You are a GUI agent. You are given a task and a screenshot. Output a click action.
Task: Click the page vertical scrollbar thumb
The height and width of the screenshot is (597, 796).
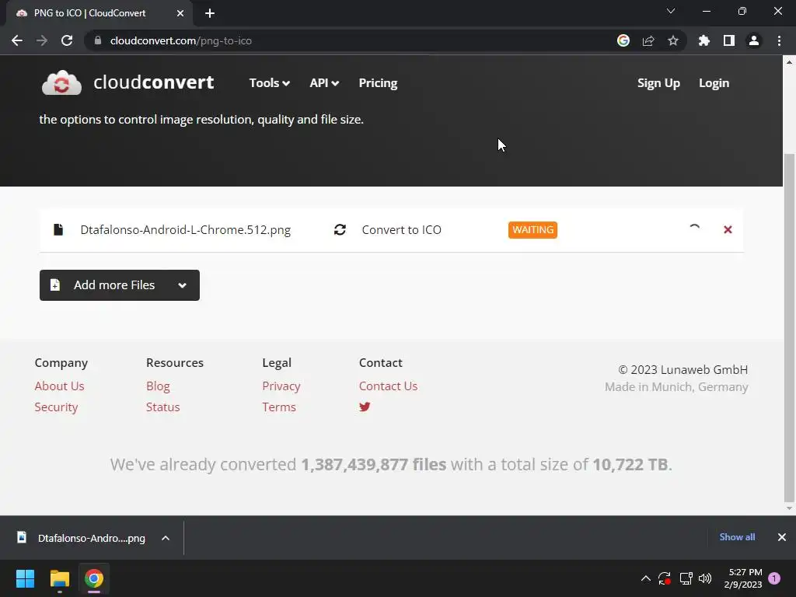(x=789, y=327)
